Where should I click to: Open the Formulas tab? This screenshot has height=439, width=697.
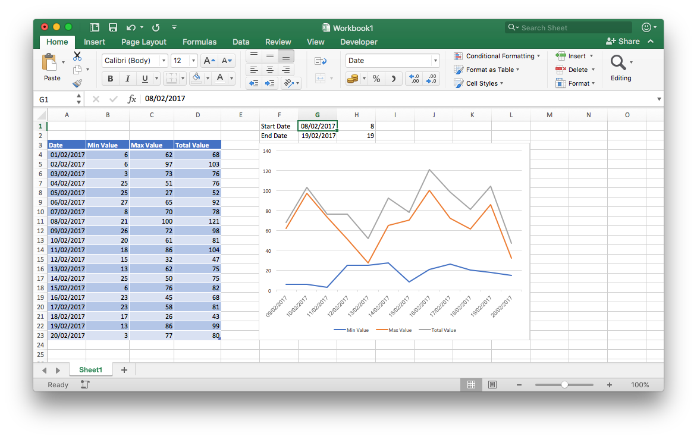coord(200,42)
